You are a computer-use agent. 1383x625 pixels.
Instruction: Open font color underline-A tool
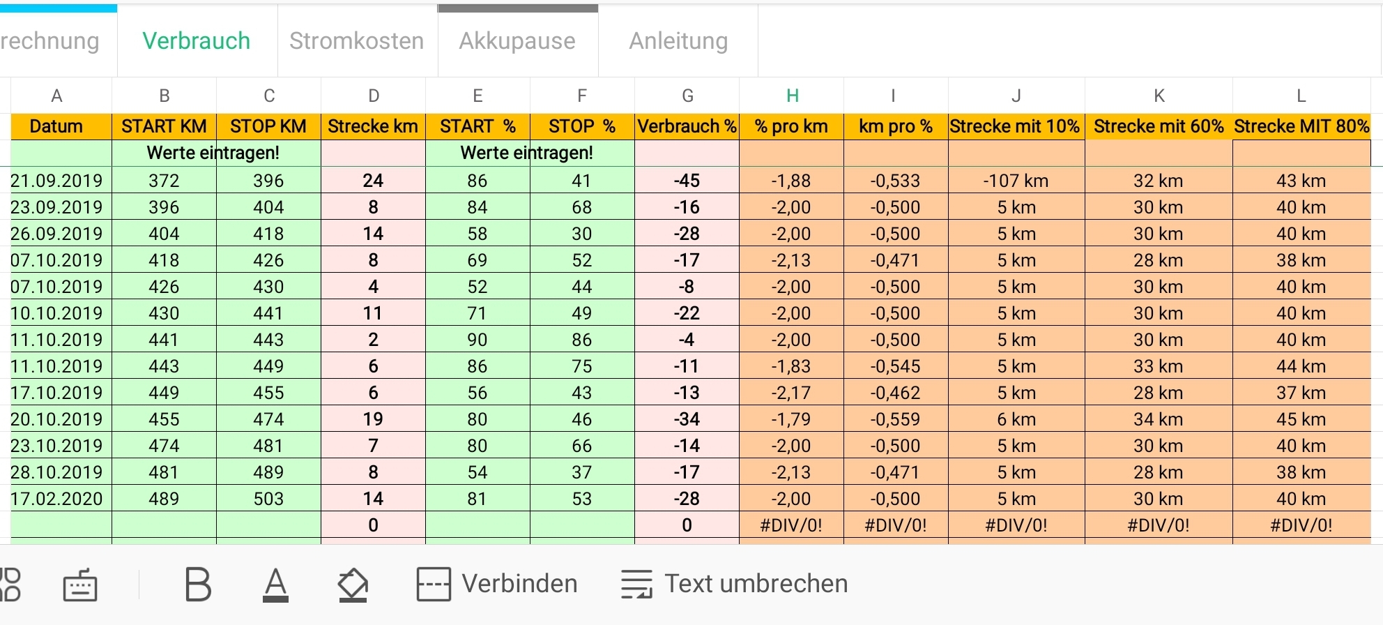pos(275,585)
